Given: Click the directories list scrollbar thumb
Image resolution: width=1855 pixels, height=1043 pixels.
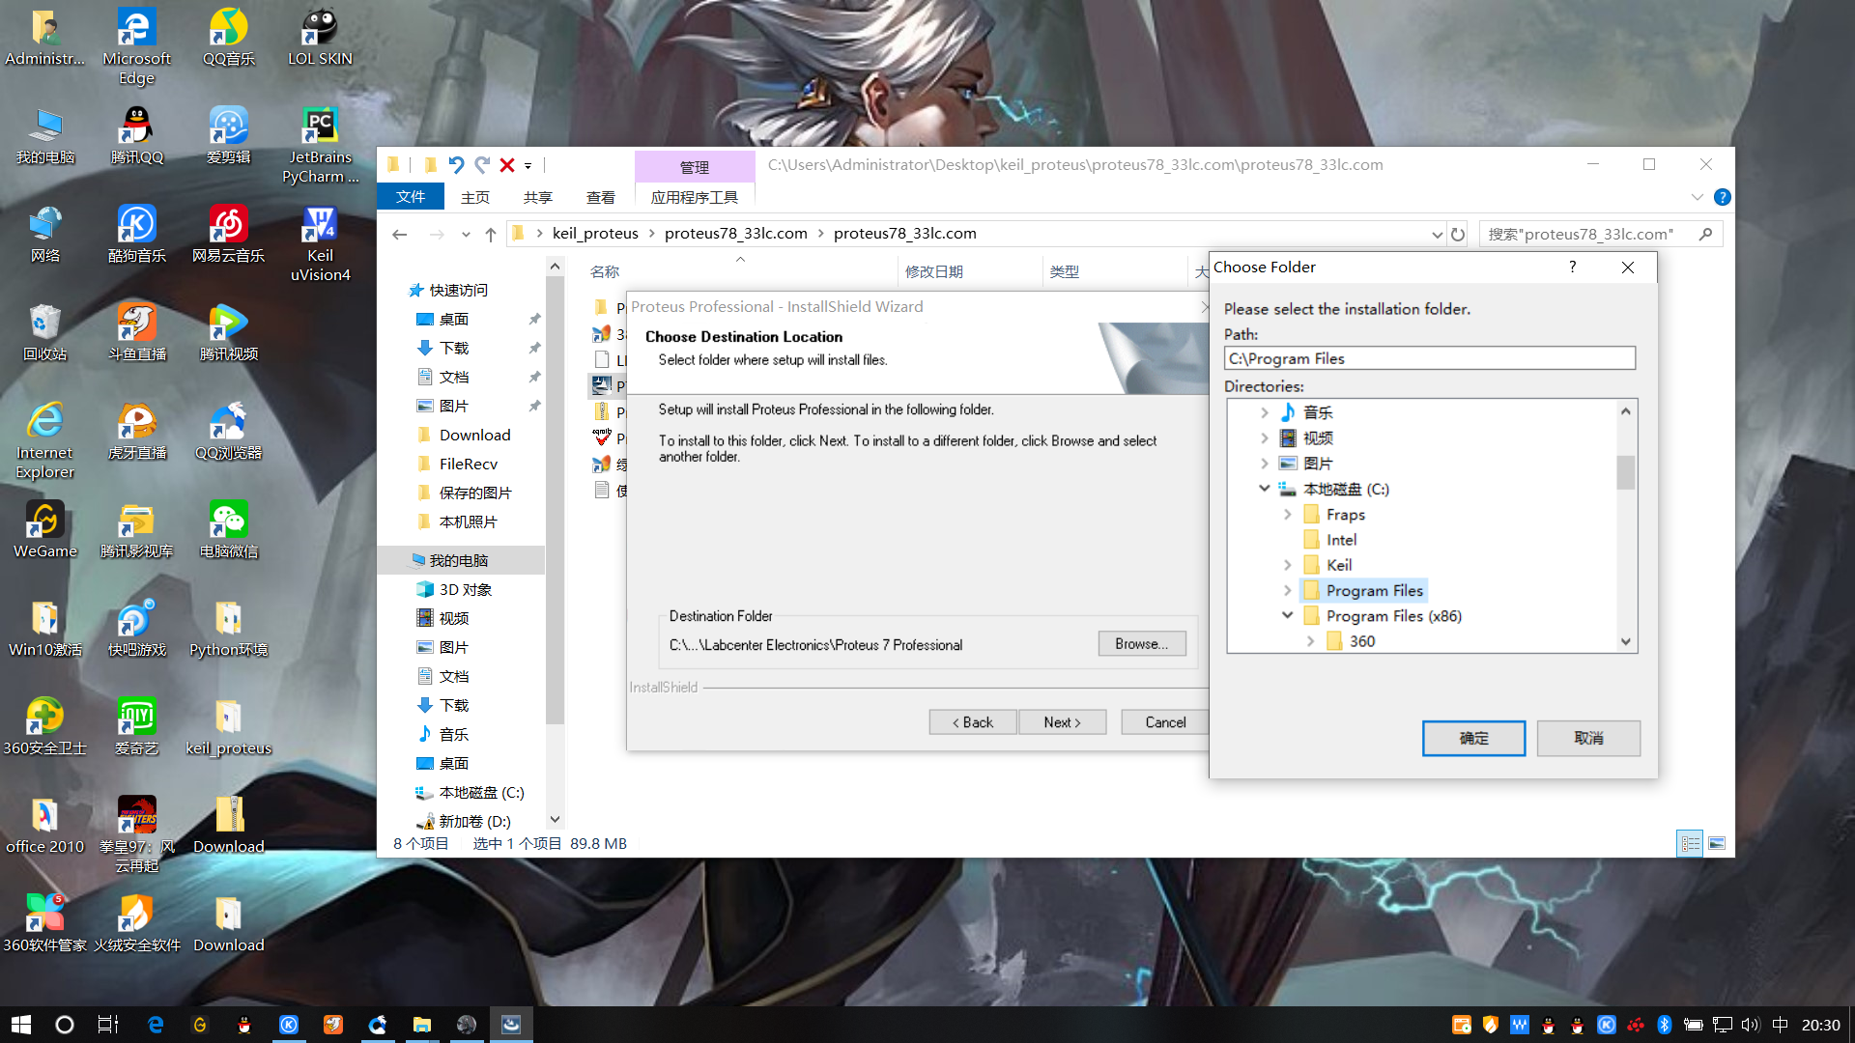Looking at the screenshot, I should [x=1626, y=471].
